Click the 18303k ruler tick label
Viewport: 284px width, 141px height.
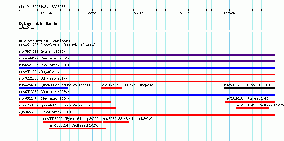click(229, 13)
